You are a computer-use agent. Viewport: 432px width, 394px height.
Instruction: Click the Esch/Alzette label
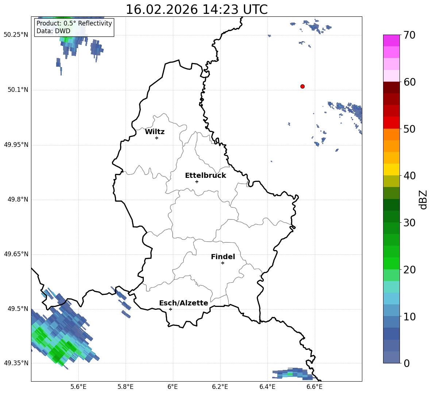(184, 303)
